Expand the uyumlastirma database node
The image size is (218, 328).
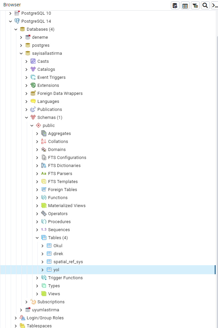(21, 310)
